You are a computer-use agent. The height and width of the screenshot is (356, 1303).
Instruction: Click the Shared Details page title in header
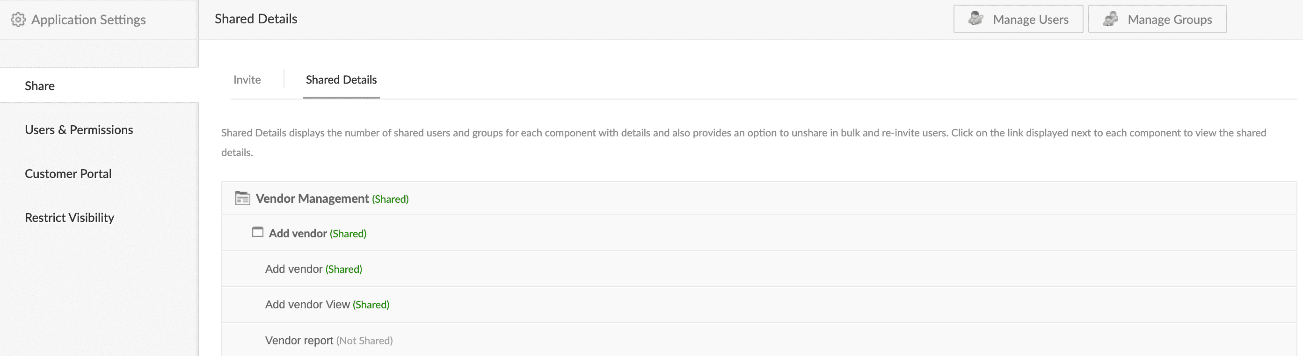click(256, 19)
